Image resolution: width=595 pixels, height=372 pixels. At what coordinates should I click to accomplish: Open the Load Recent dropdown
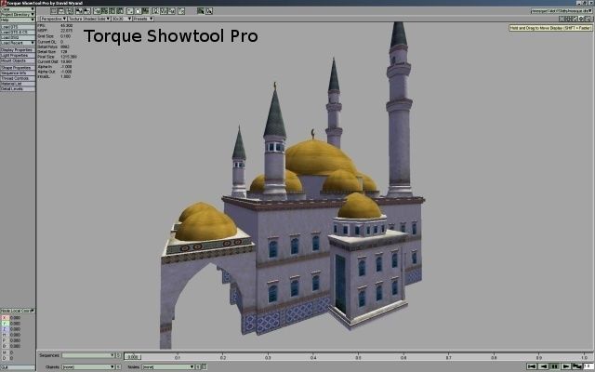pos(18,43)
